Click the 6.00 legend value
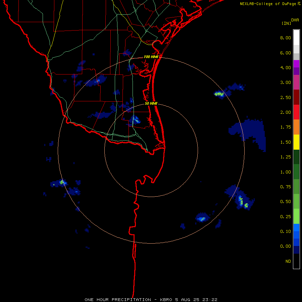 (x=286, y=53)
